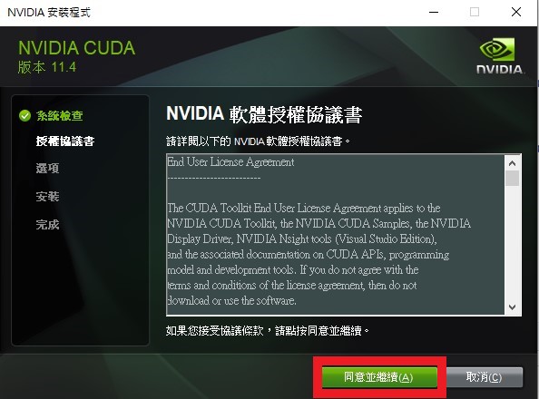Screen dimensions: 539x399
Task: Click inside the license agreement text box
Action: pos(336,234)
